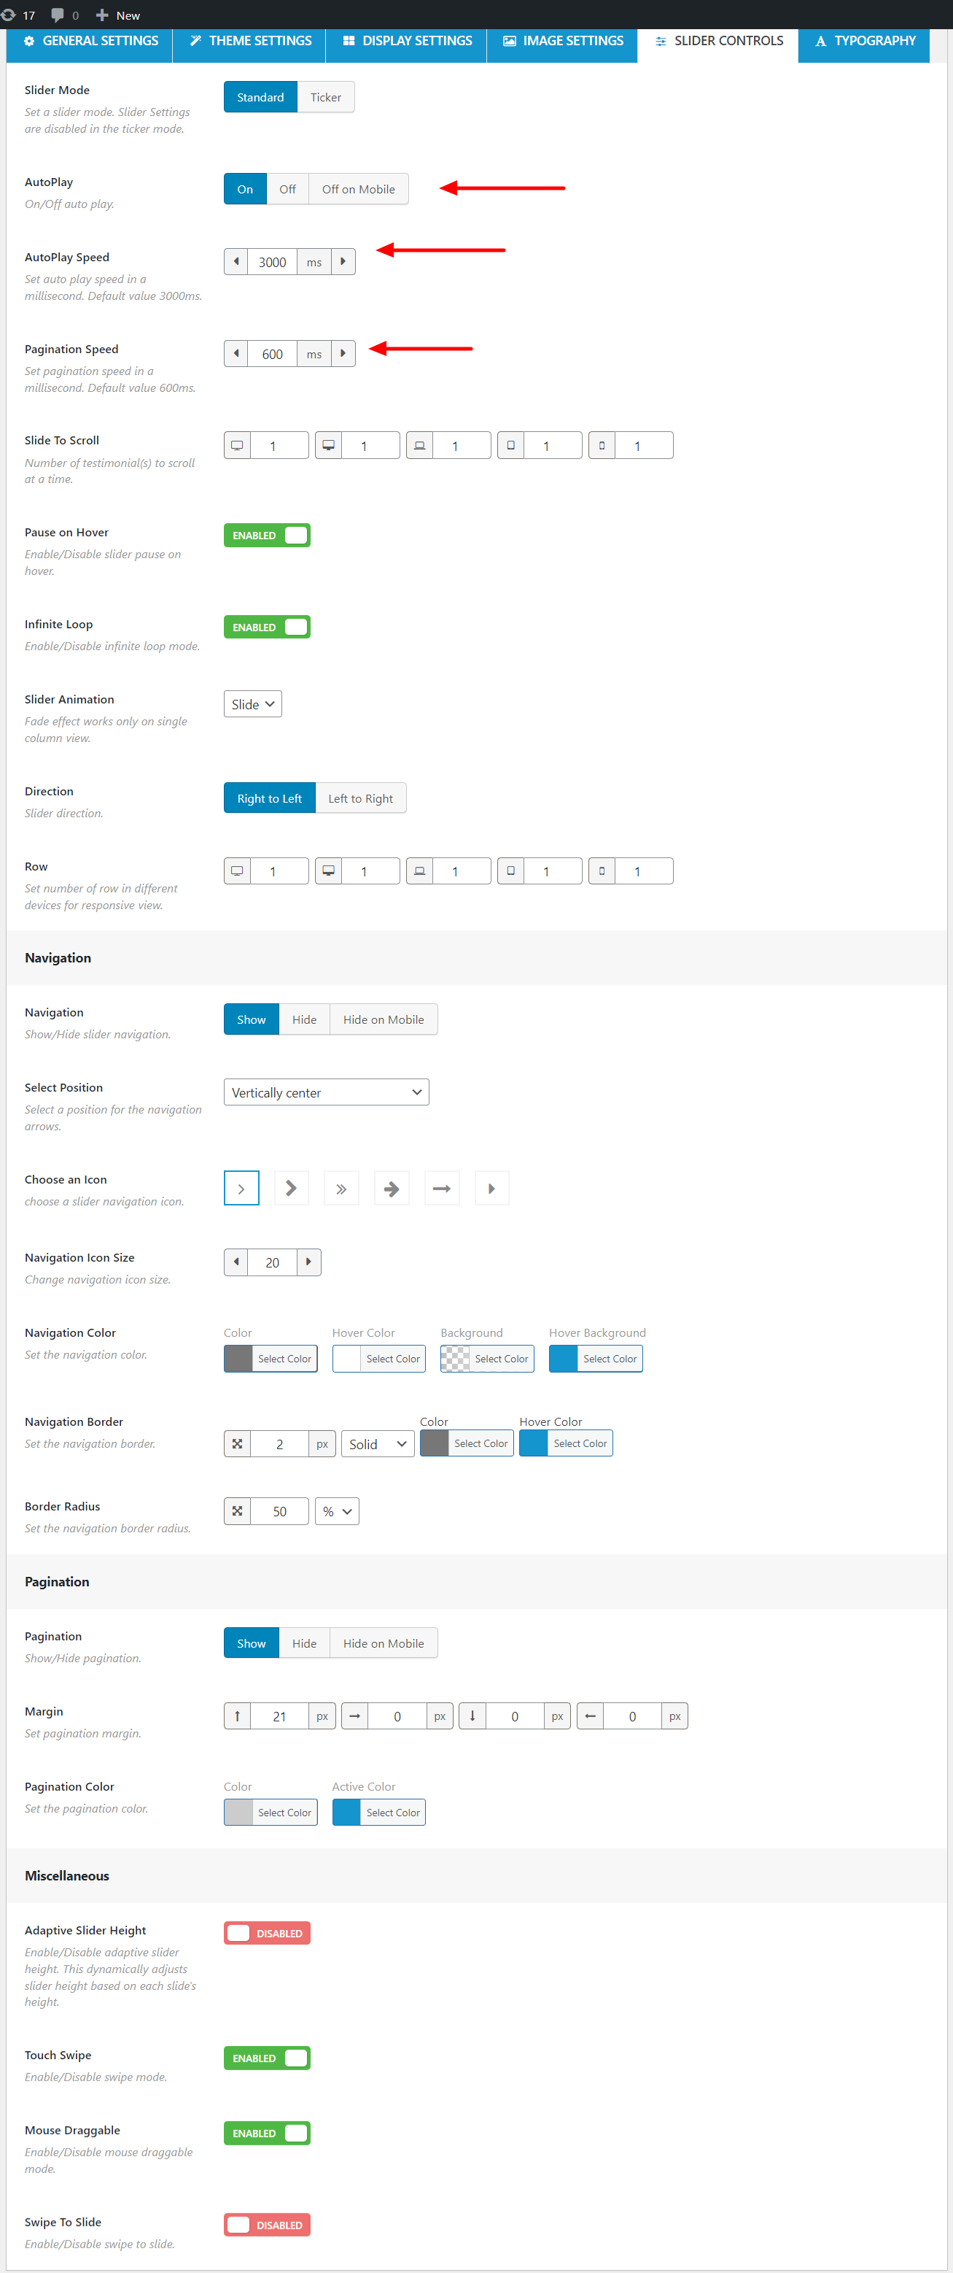
Task: Decrease Pagination Speed with left arrow
Action: pyautogui.click(x=236, y=353)
